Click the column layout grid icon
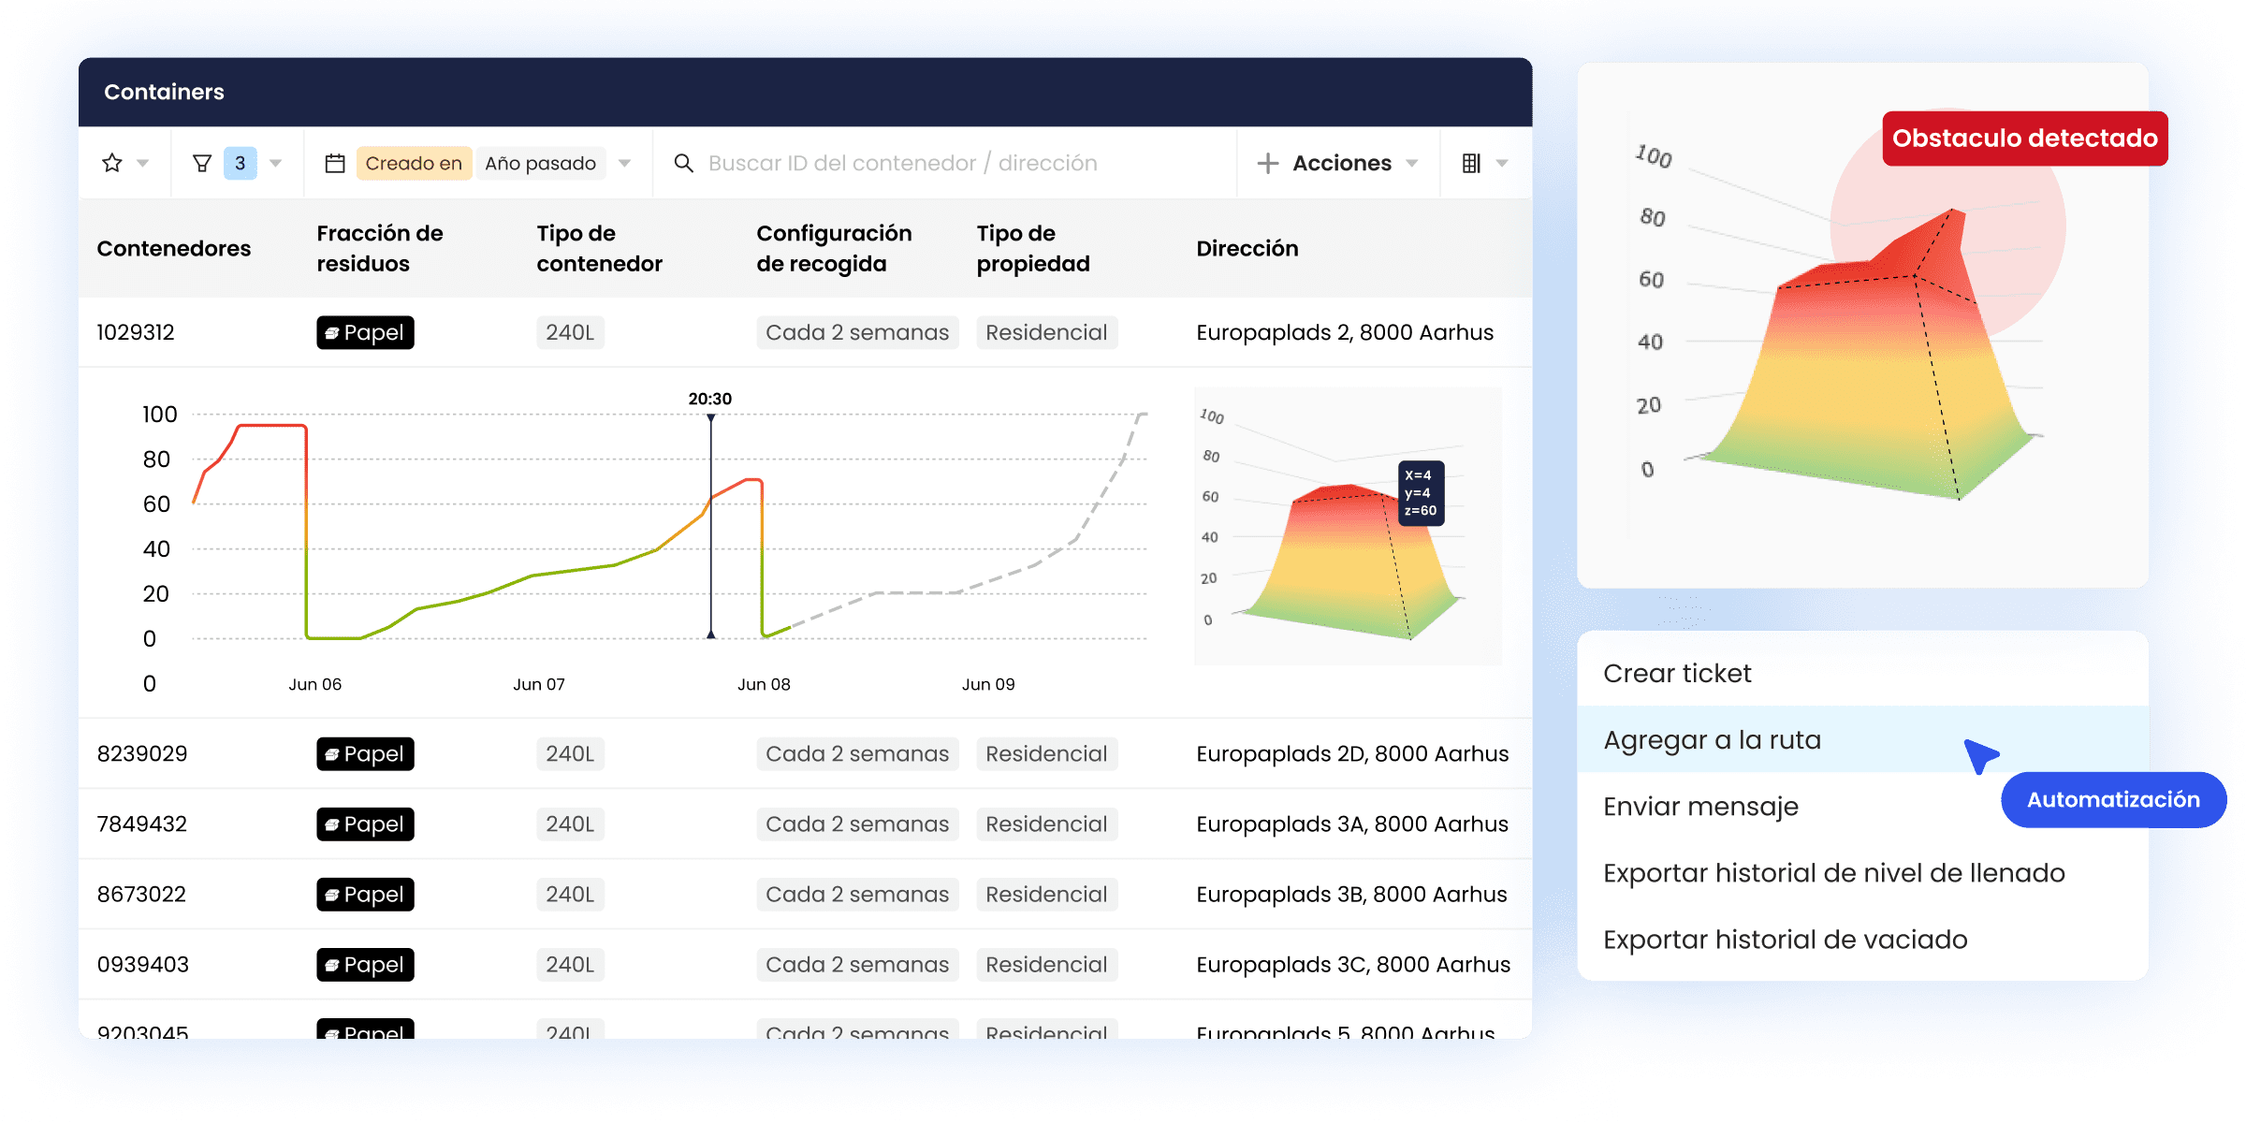The width and height of the screenshot is (2246, 1123). (1471, 164)
